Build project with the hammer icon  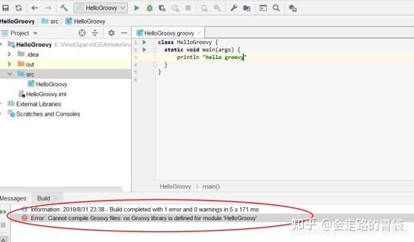pos(64,8)
